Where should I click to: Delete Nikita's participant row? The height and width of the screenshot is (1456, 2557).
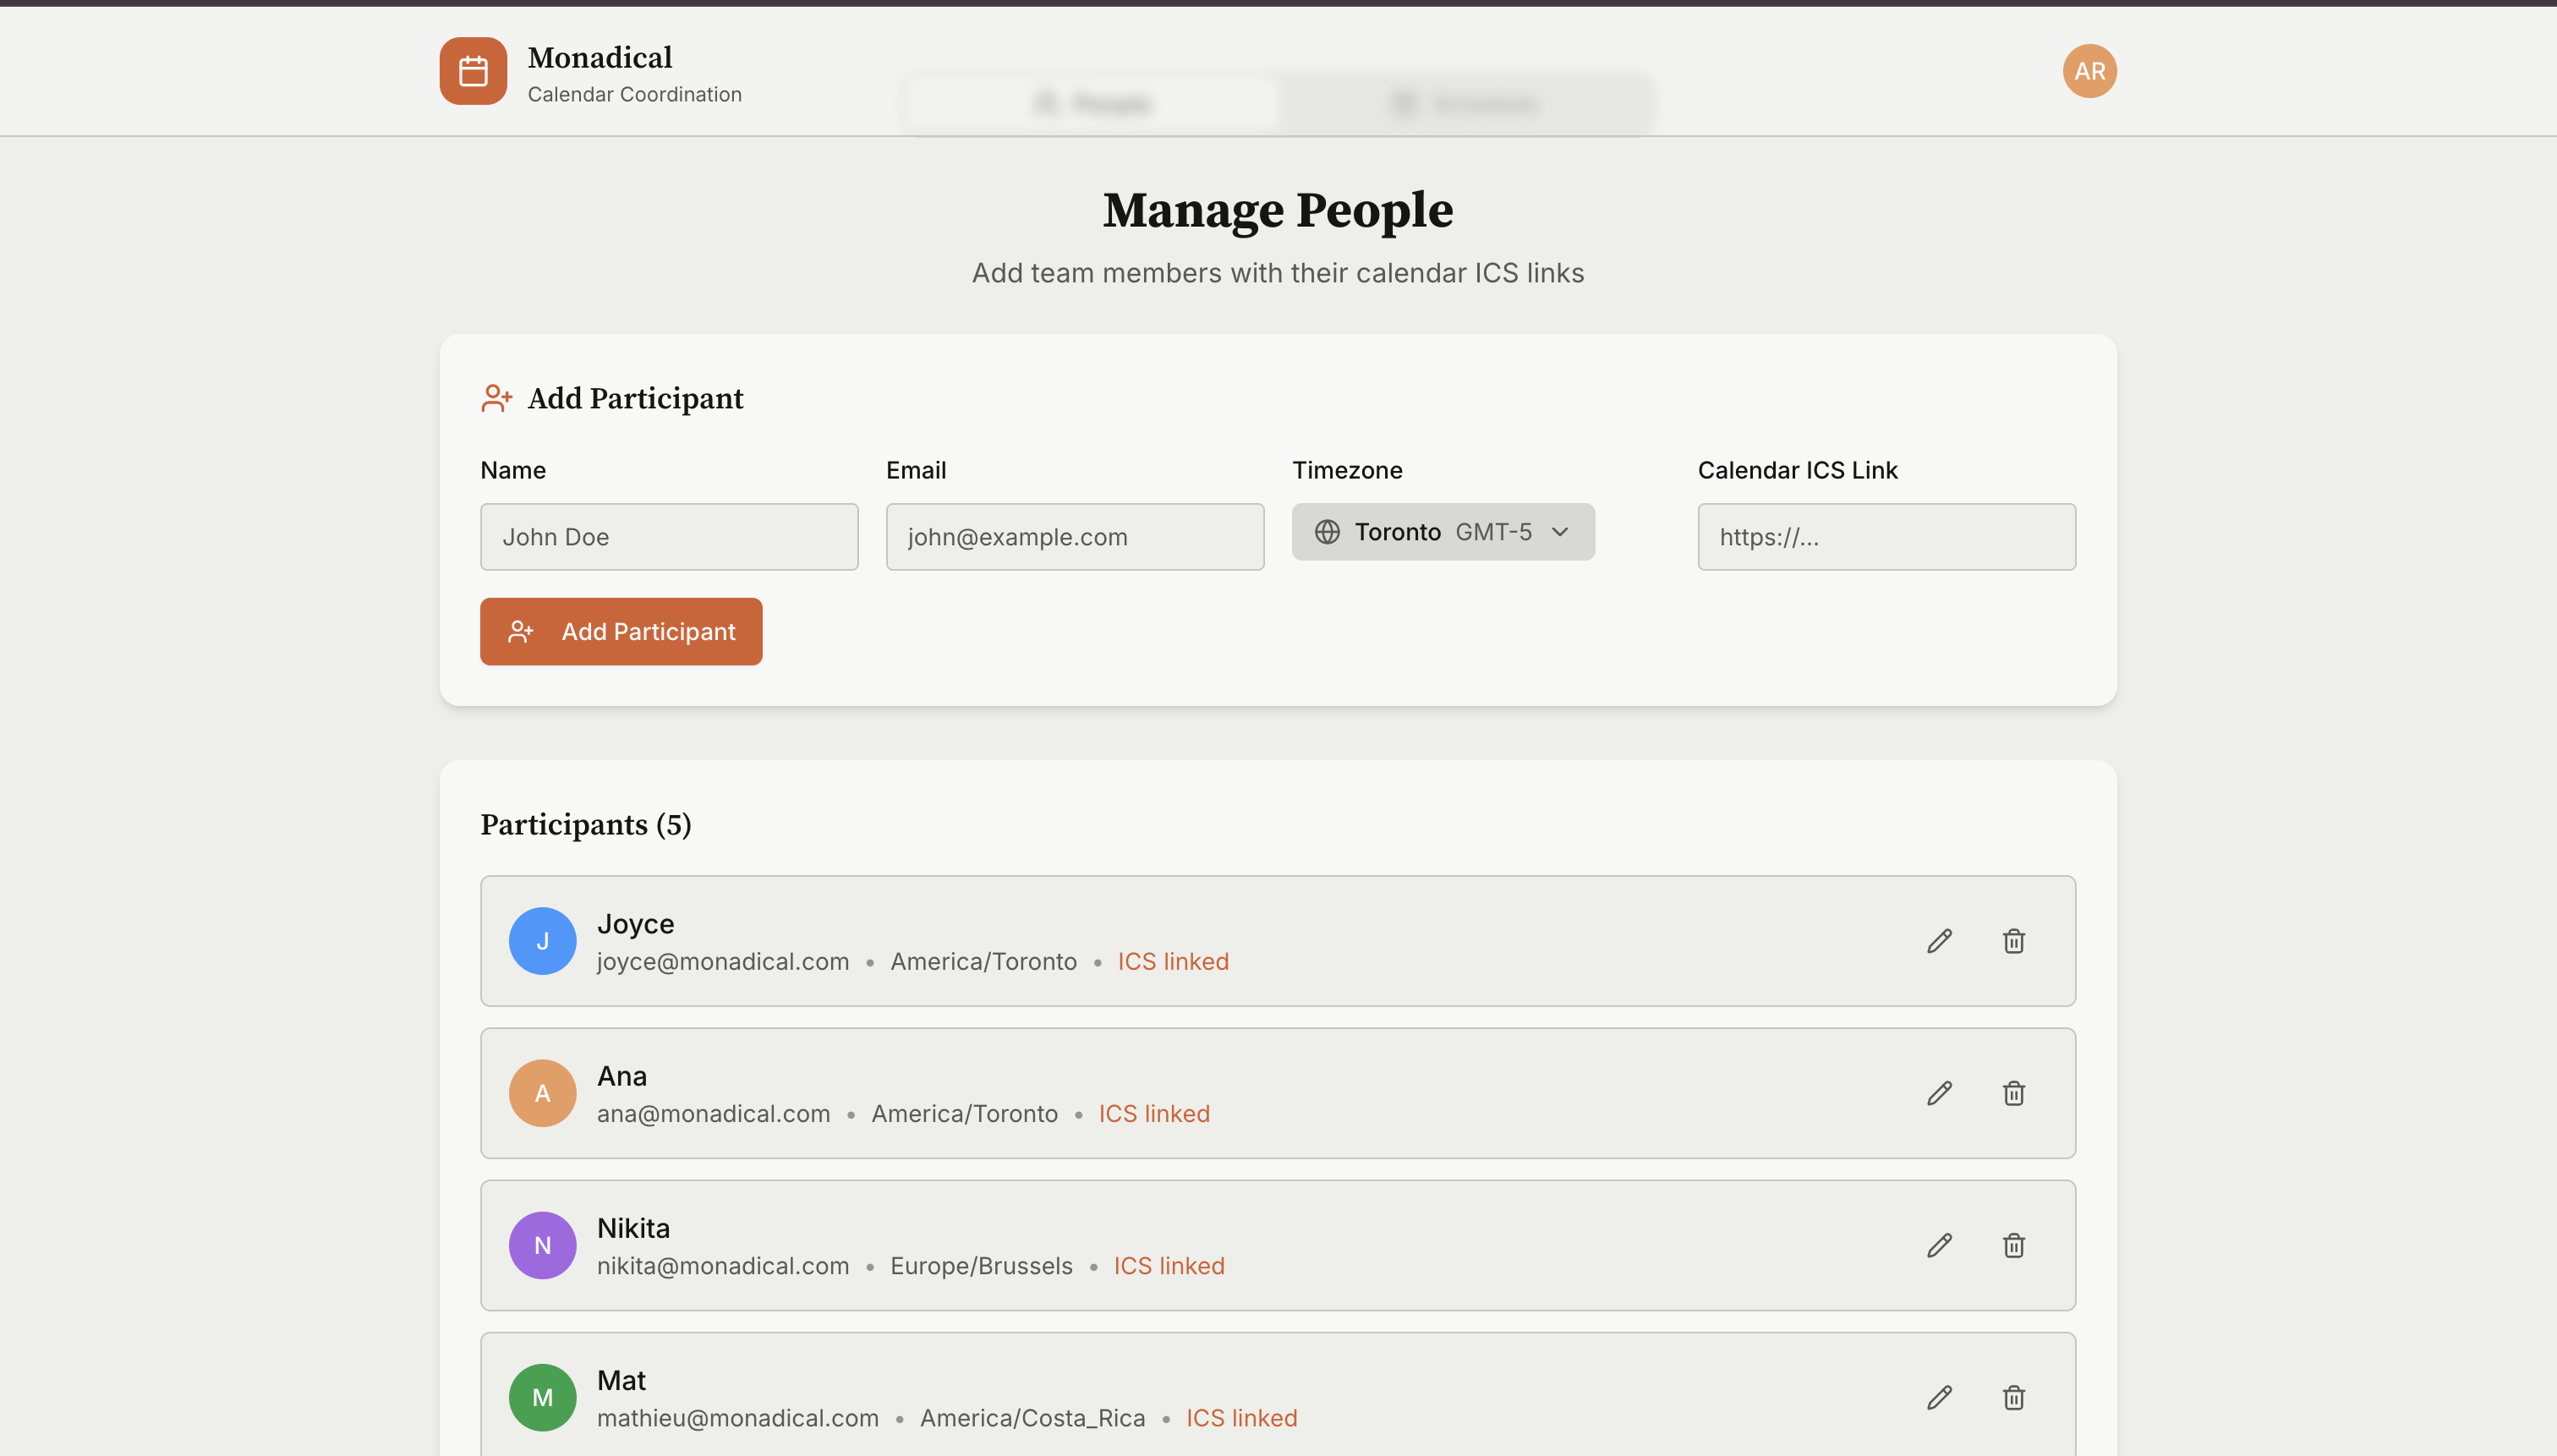pos(2013,1245)
